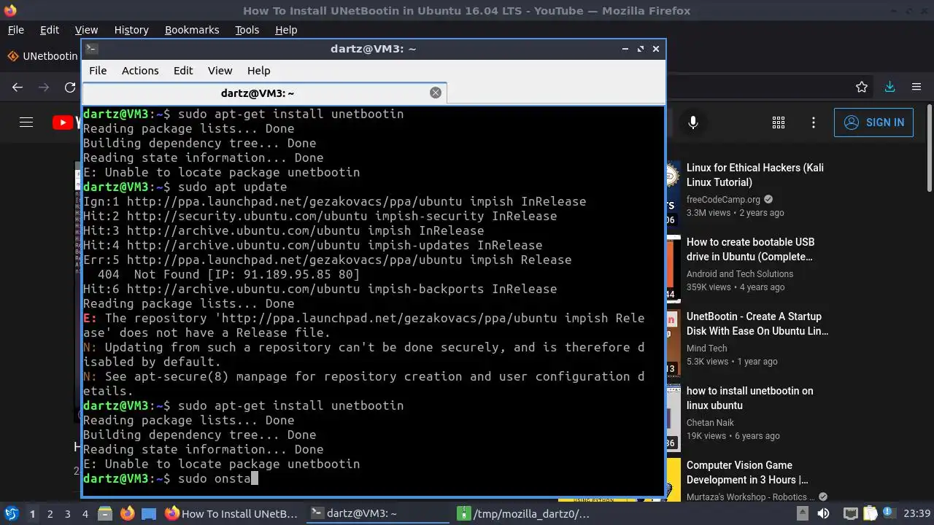934x525 pixels.
Task: Click the Firefox forward arrow
Action: coord(44,87)
